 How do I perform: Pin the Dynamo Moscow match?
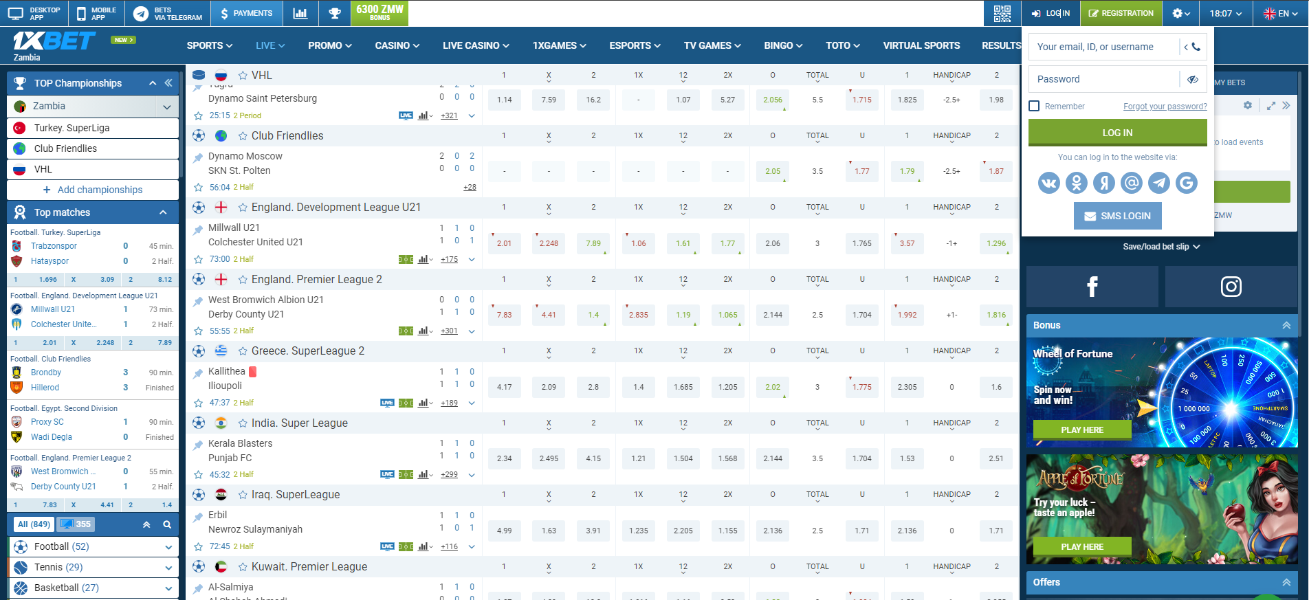tap(198, 159)
